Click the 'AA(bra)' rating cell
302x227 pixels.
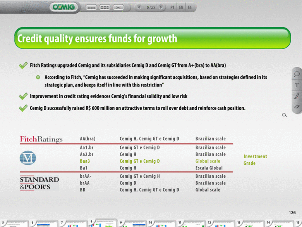[88, 139]
